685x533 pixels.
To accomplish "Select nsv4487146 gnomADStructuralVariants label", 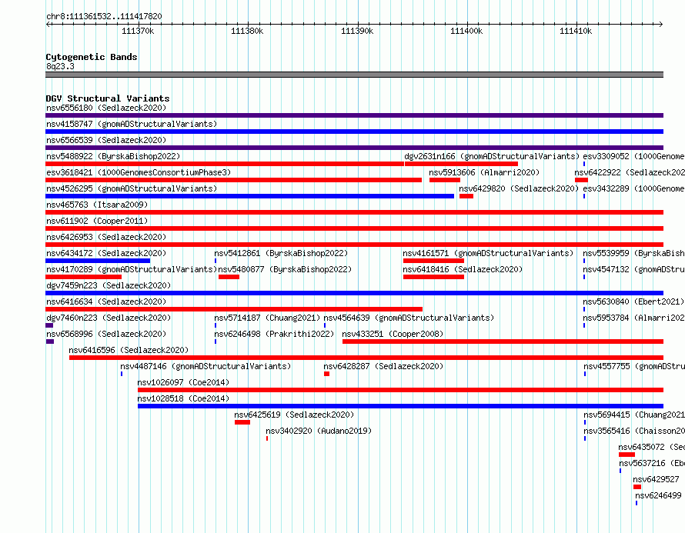I will coord(205,366).
